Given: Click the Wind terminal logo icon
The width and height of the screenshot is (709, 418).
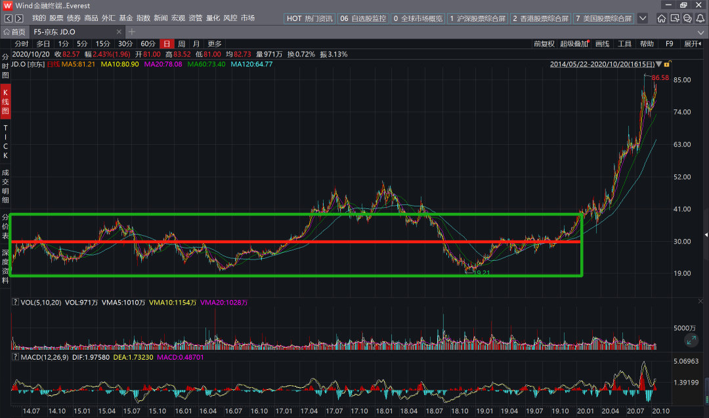Looking at the screenshot, I should pyautogui.click(x=7, y=5).
